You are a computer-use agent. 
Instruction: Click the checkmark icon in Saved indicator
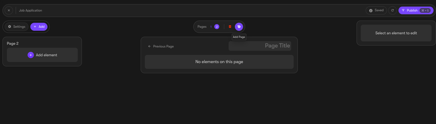(x=371, y=10)
